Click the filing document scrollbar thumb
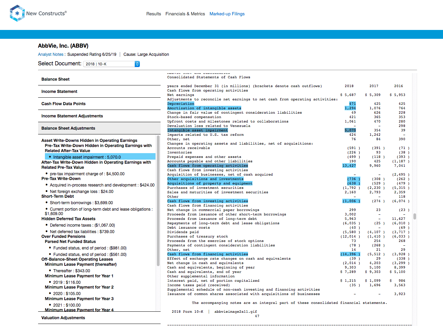The height and width of the screenshot is (326, 443). point(415,216)
